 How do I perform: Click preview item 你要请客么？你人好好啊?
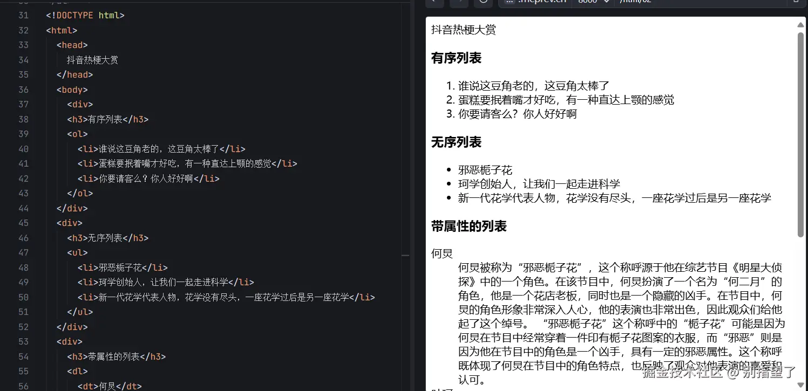(518, 114)
